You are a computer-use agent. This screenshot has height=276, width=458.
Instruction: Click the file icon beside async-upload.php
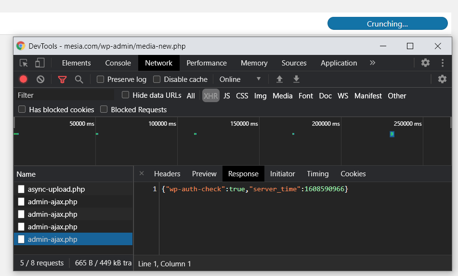pyautogui.click(x=21, y=189)
